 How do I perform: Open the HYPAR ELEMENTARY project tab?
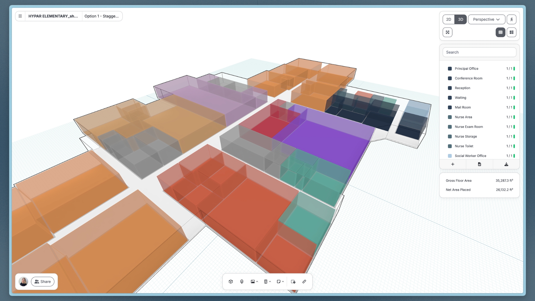tap(53, 16)
